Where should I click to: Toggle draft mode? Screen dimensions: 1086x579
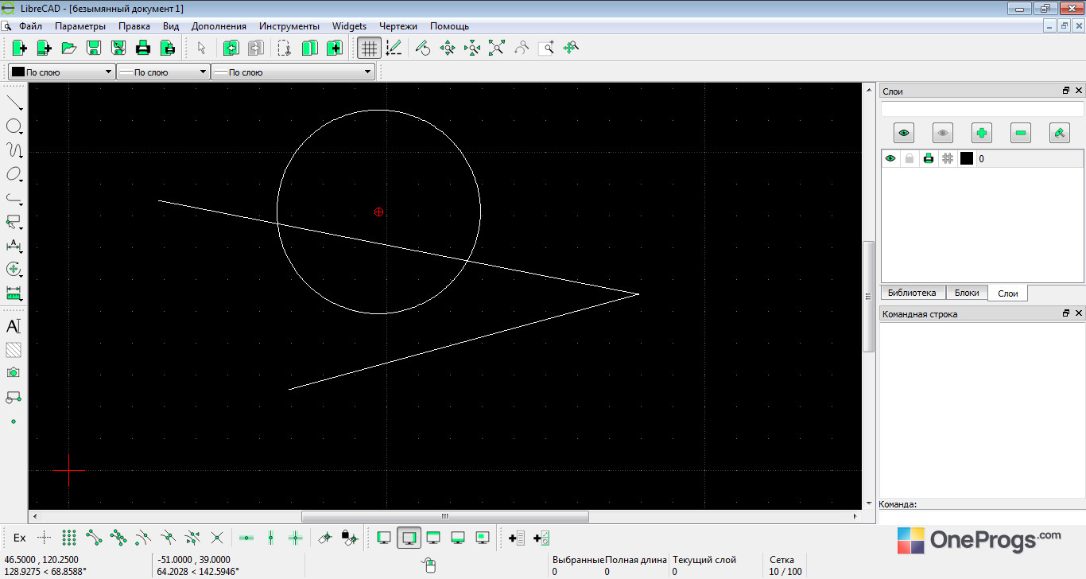tap(394, 48)
